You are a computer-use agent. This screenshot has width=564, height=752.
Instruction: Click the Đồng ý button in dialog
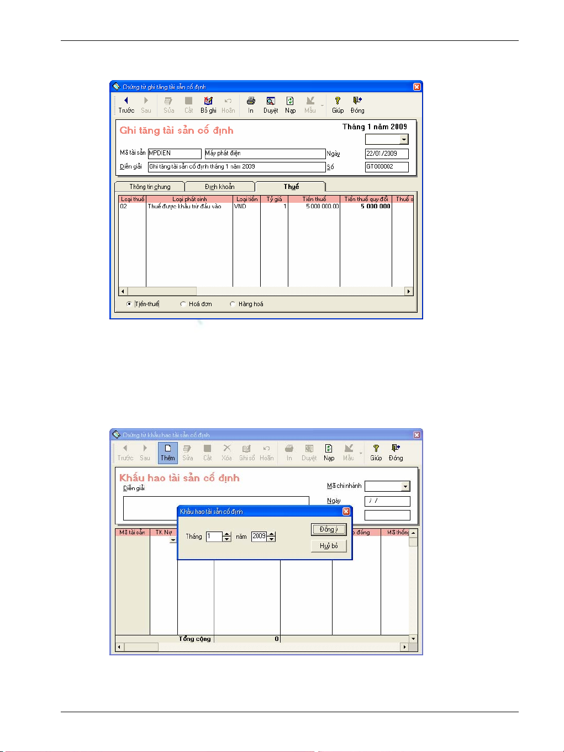pyautogui.click(x=329, y=529)
